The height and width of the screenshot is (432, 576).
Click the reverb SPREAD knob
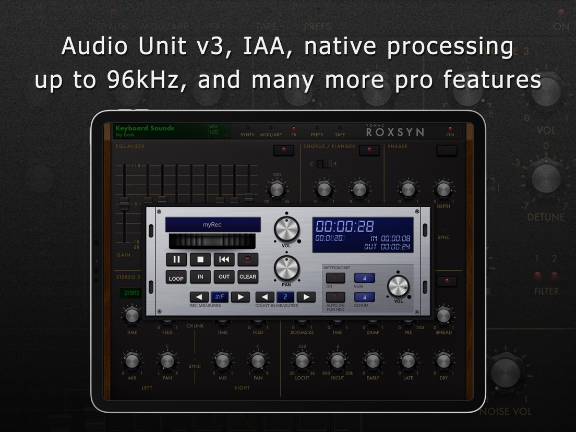[x=443, y=316]
